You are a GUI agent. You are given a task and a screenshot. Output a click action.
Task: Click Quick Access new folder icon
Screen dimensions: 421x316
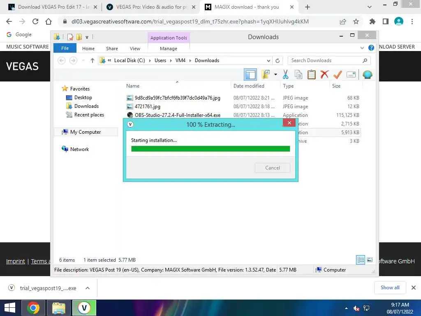[79, 37]
